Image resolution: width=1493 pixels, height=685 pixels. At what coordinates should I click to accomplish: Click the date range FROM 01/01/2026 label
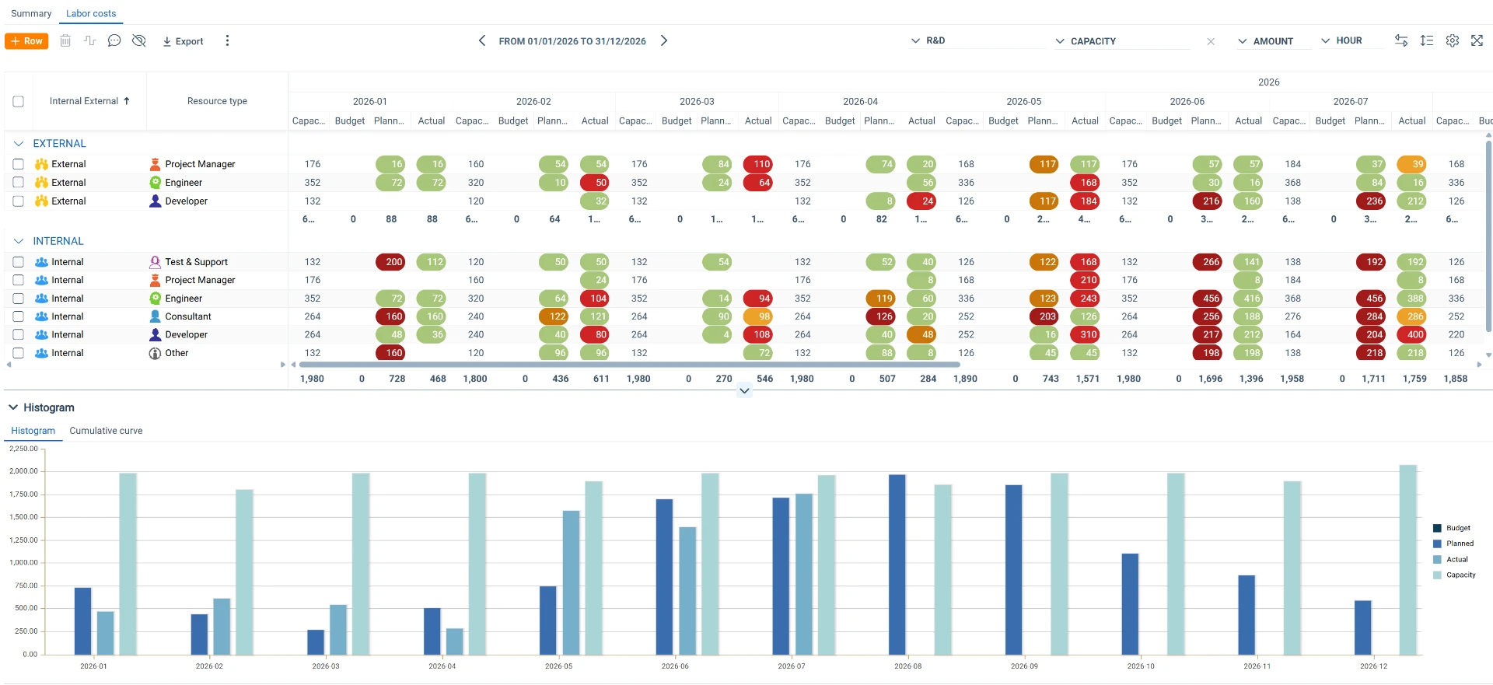tap(572, 41)
